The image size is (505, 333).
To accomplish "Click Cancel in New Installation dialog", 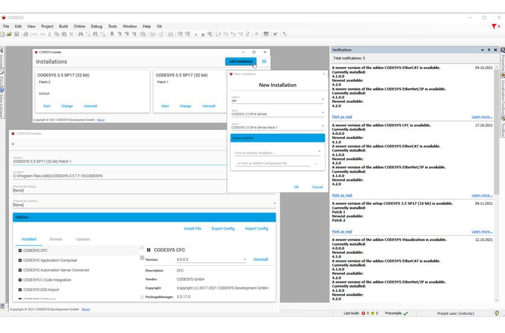I will 318,187.
